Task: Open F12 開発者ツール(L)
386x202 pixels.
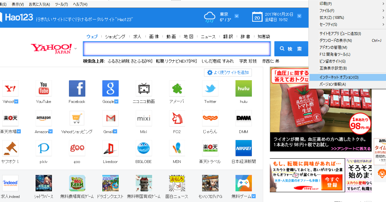Action: tap(348, 54)
